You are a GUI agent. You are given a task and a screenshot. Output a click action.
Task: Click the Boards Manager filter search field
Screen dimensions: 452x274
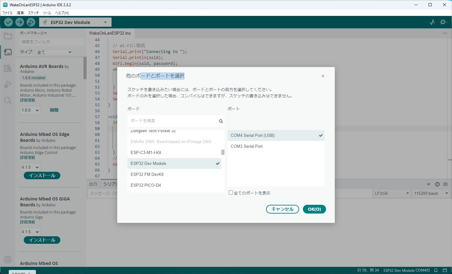52,42
